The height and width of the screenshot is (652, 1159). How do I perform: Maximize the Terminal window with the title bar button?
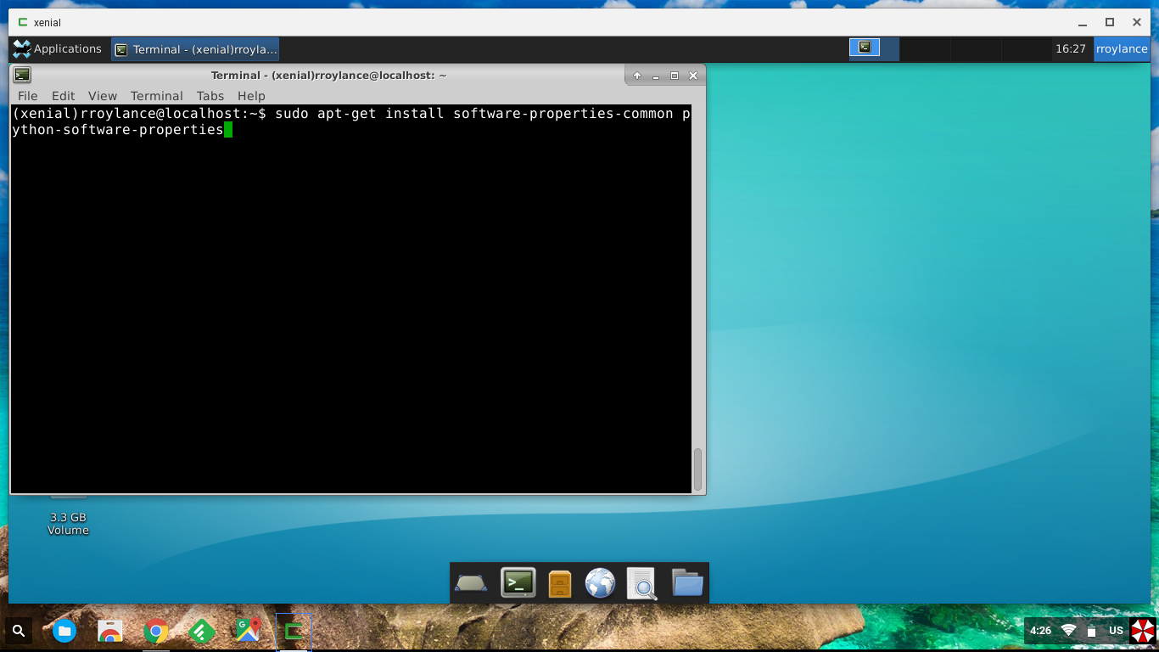coord(675,76)
